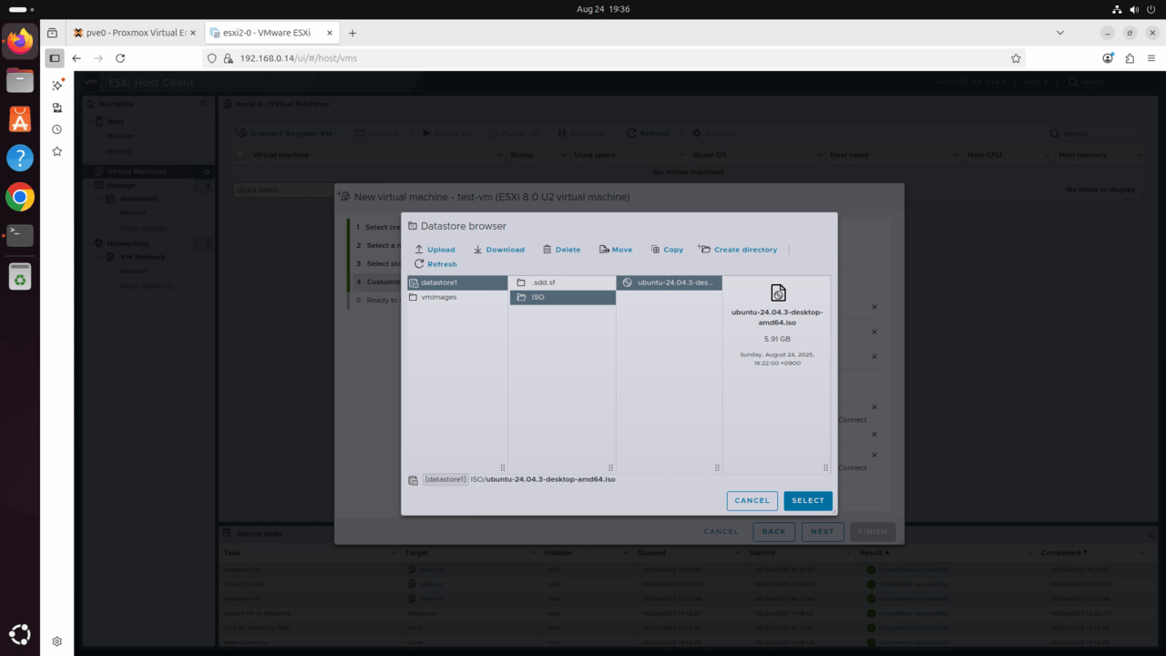Open the Firefox account icon

pos(1108,58)
